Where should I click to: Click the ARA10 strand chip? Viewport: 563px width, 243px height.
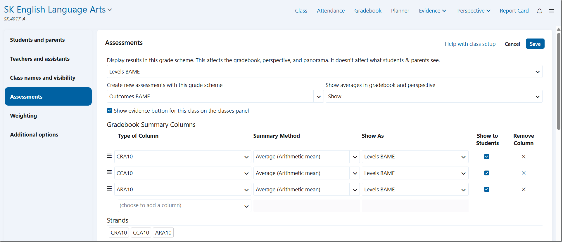(163, 232)
